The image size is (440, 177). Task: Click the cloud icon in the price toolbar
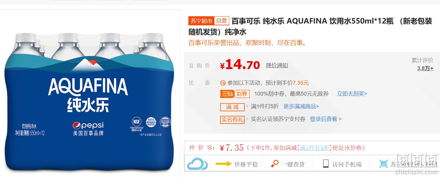pyautogui.click(x=197, y=164)
